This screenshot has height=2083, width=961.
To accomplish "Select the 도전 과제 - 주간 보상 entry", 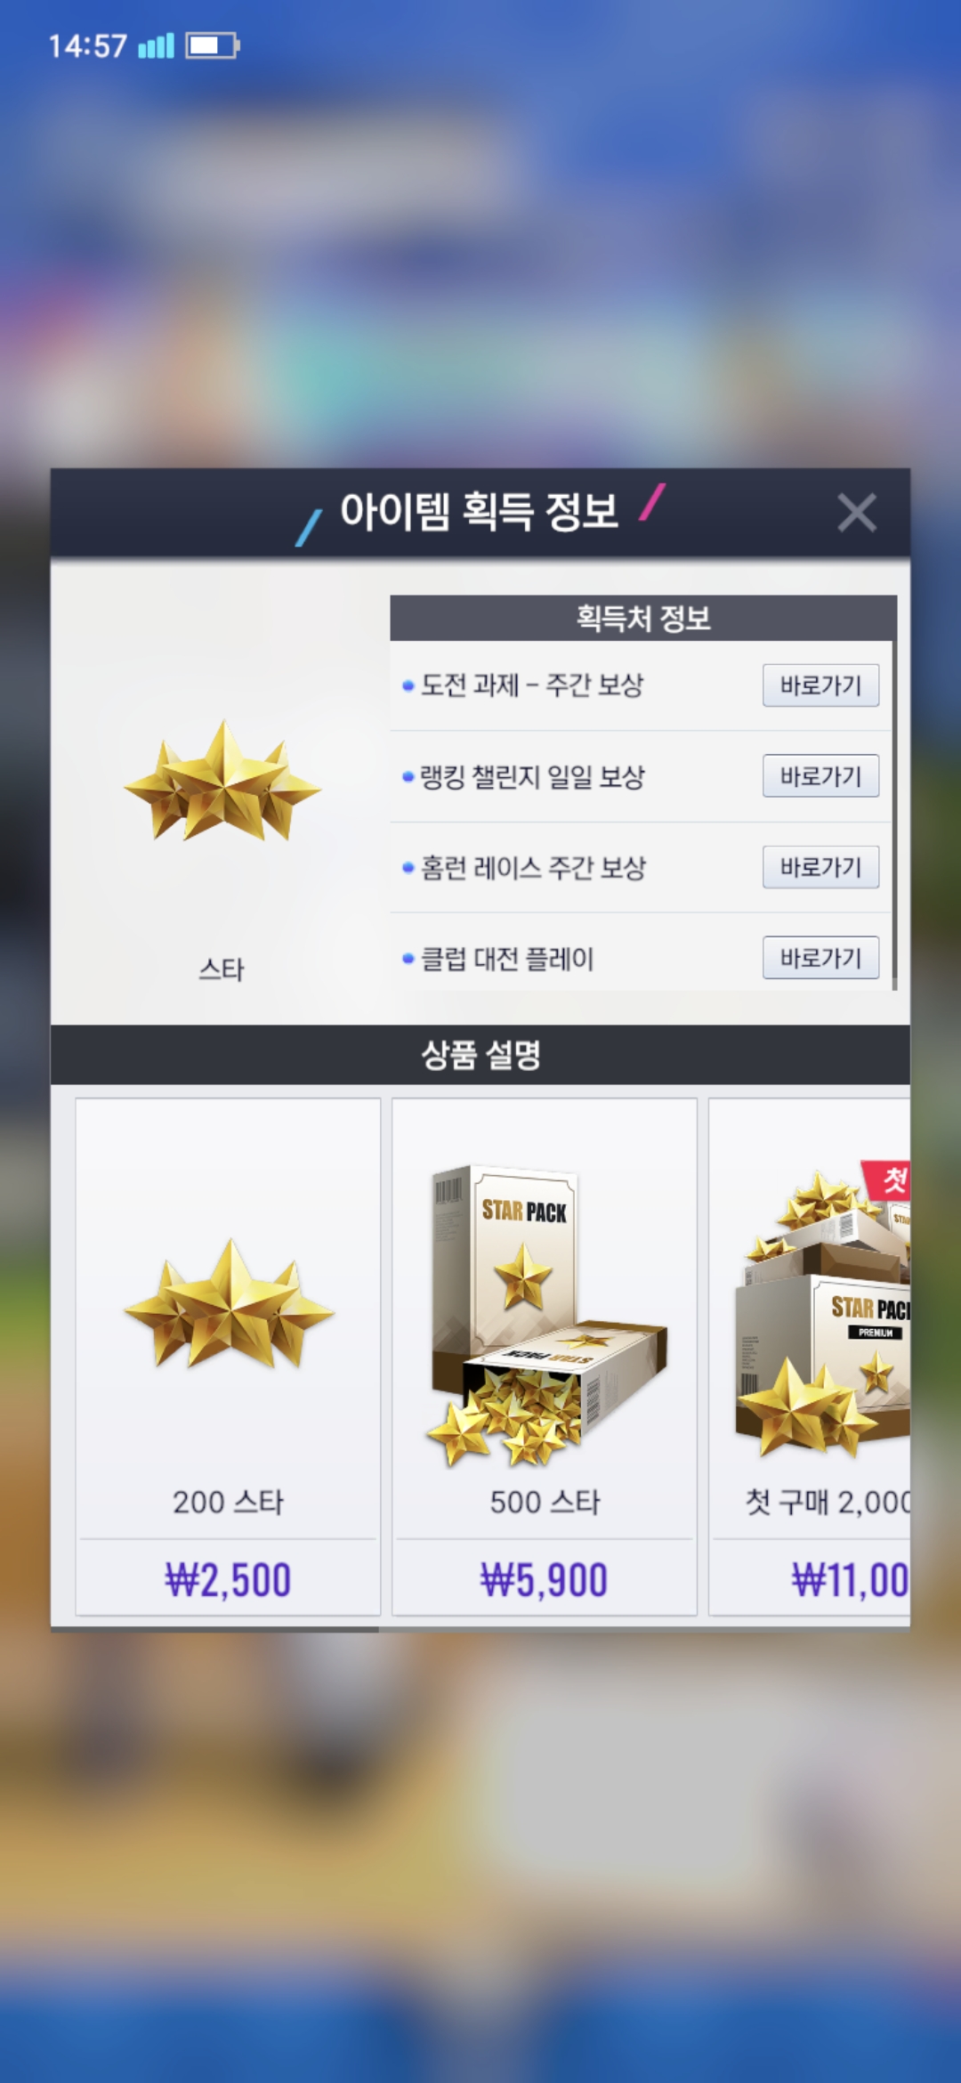I will click(x=531, y=685).
